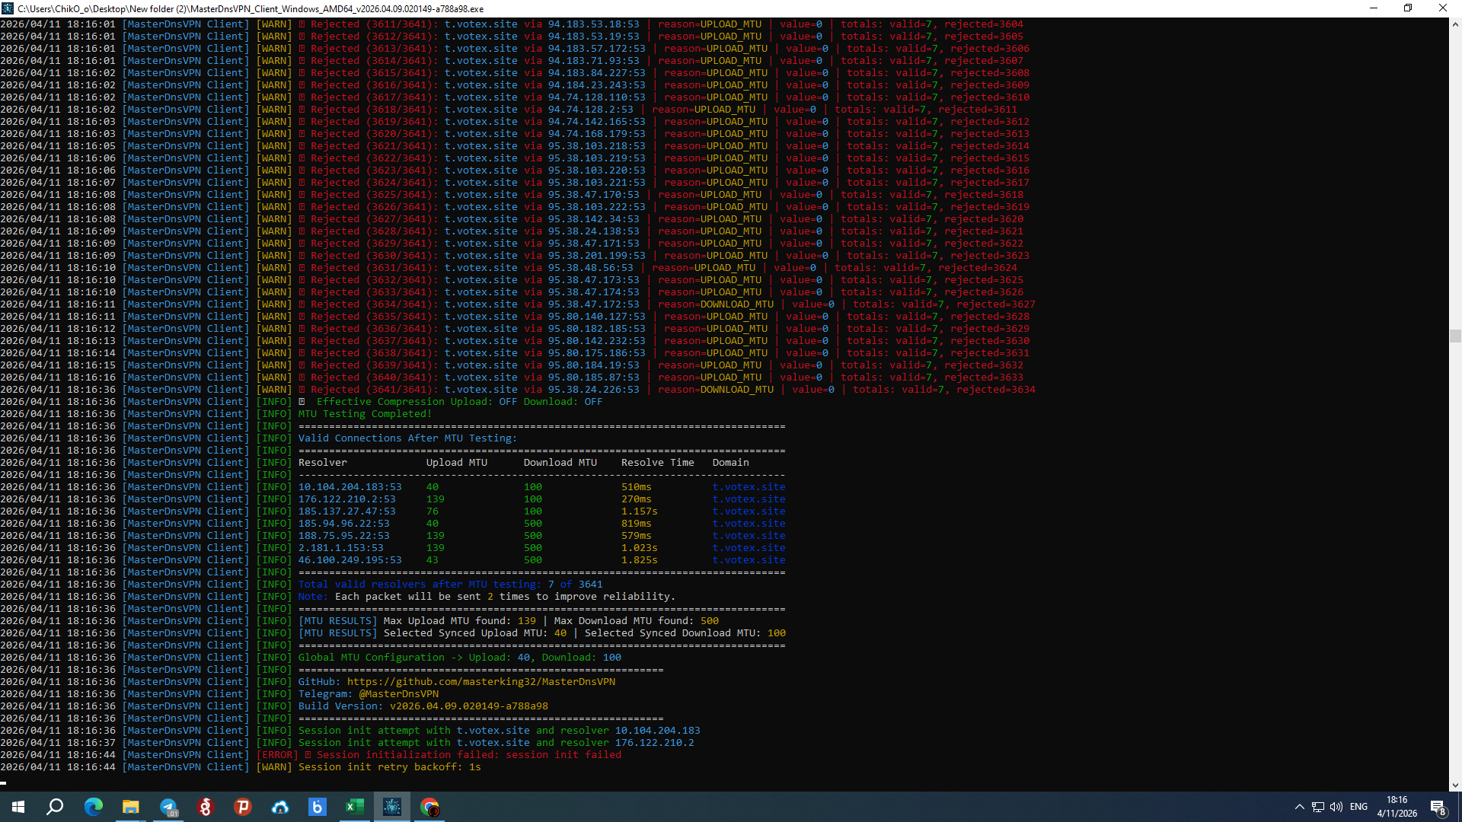The image size is (1462, 822).
Task: Switch to Telegram in the taskbar
Action: [168, 807]
